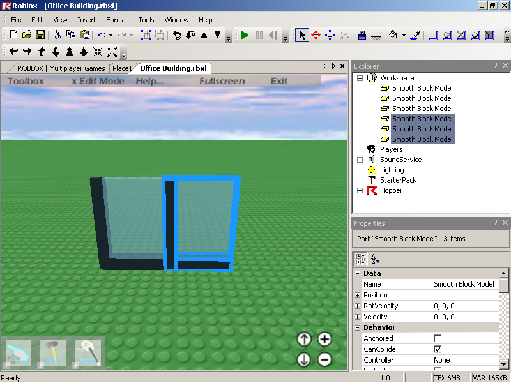Open the Fill Color dropdown arrow
Screen dimensions: 511x383
[x=404, y=36]
